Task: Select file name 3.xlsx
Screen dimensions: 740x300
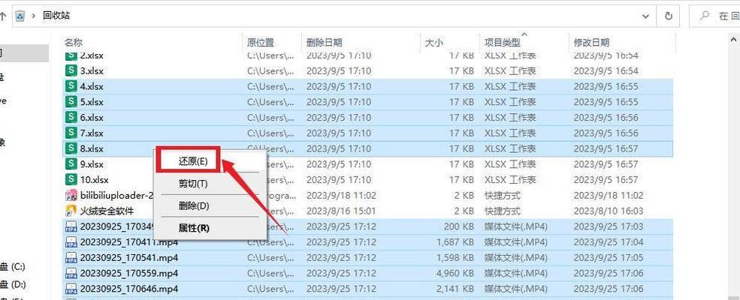Action: coord(92,71)
